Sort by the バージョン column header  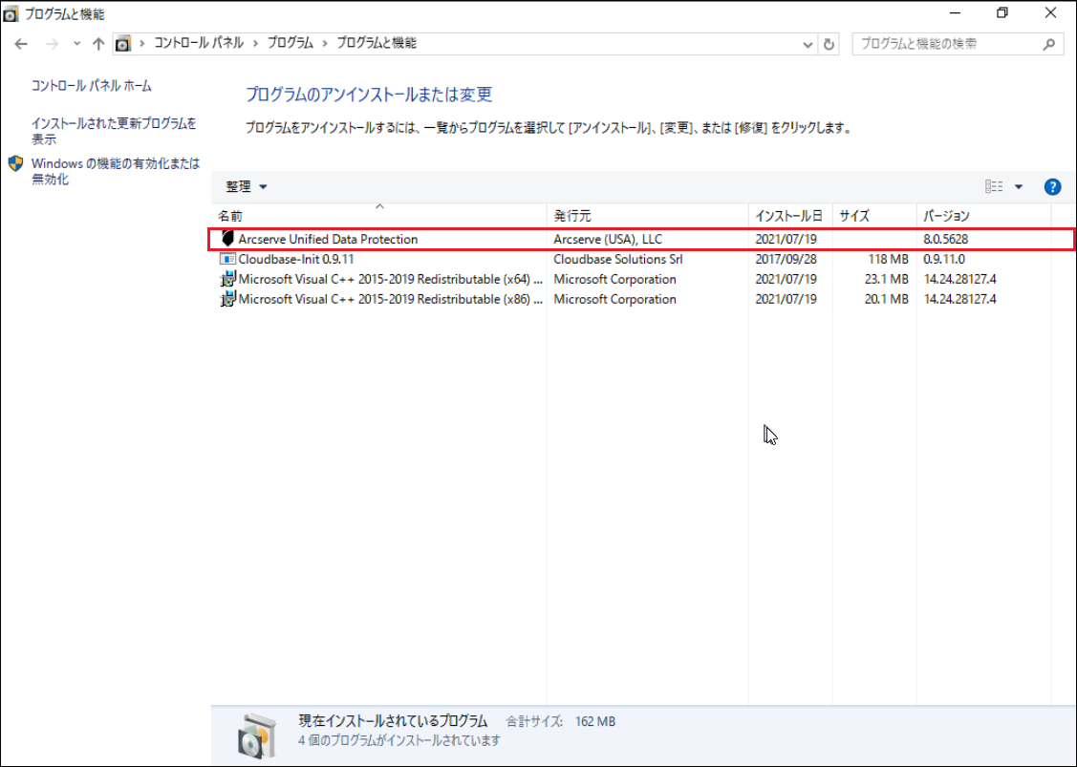pos(983,216)
